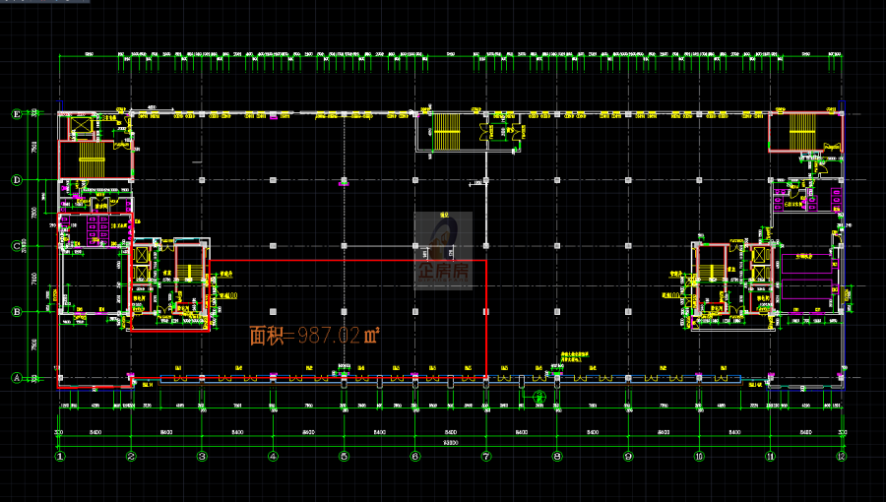The image size is (886, 502).
Task: Select the yellow staircase in the upper-left core
Action: (x=92, y=159)
